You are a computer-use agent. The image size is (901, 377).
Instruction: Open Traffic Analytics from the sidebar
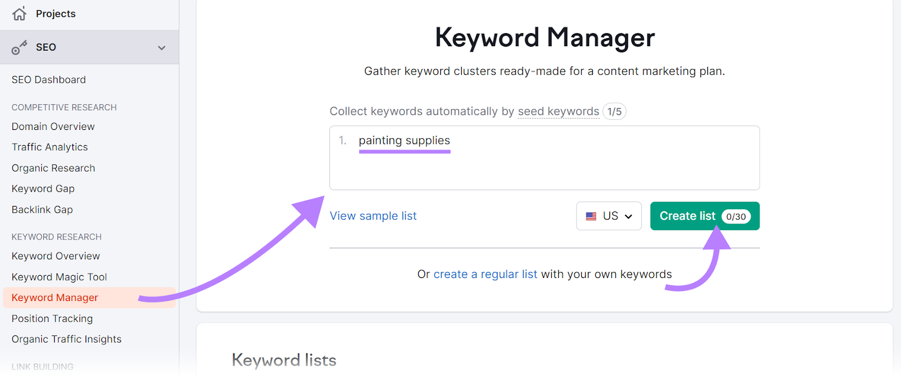[x=50, y=147]
